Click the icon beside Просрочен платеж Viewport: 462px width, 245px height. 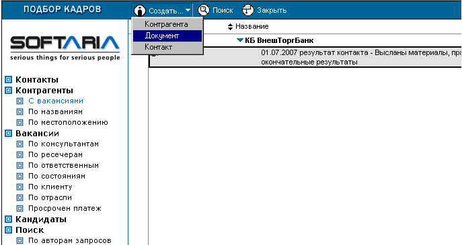click(x=20, y=209)
